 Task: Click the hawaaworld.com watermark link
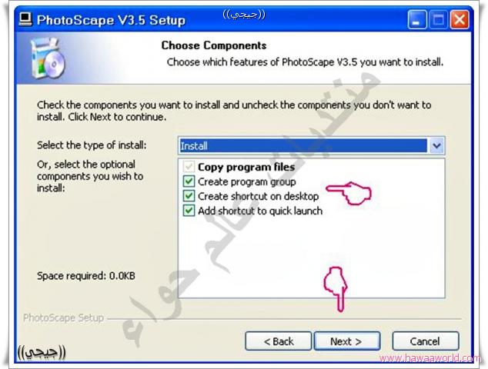click(430, 358)
